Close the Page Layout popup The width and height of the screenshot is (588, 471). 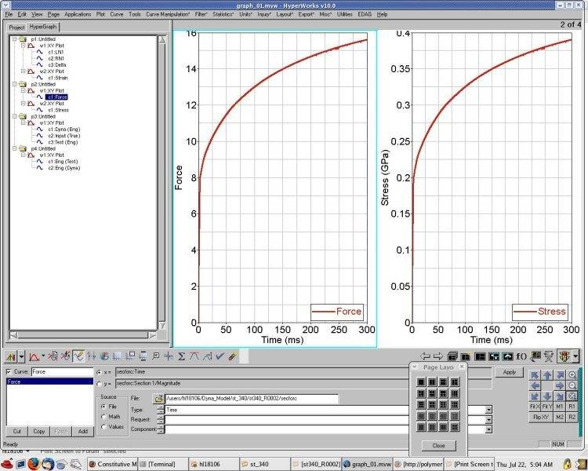(438, 445)
